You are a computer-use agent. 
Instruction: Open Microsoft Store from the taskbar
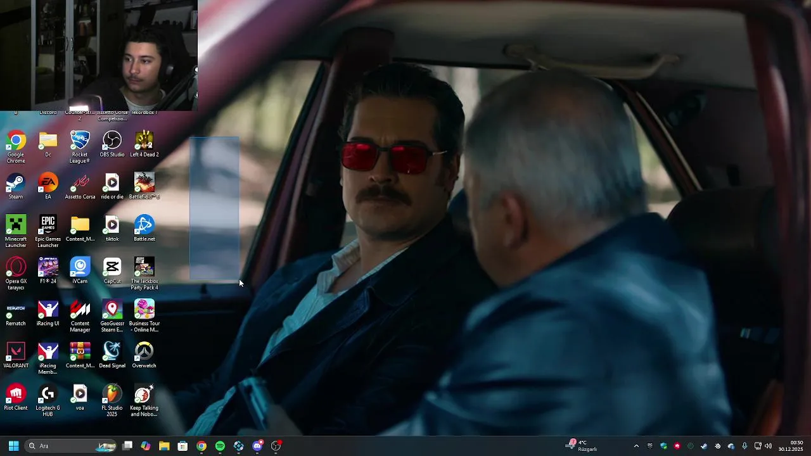pyautogui.click(x=182, y=446)
